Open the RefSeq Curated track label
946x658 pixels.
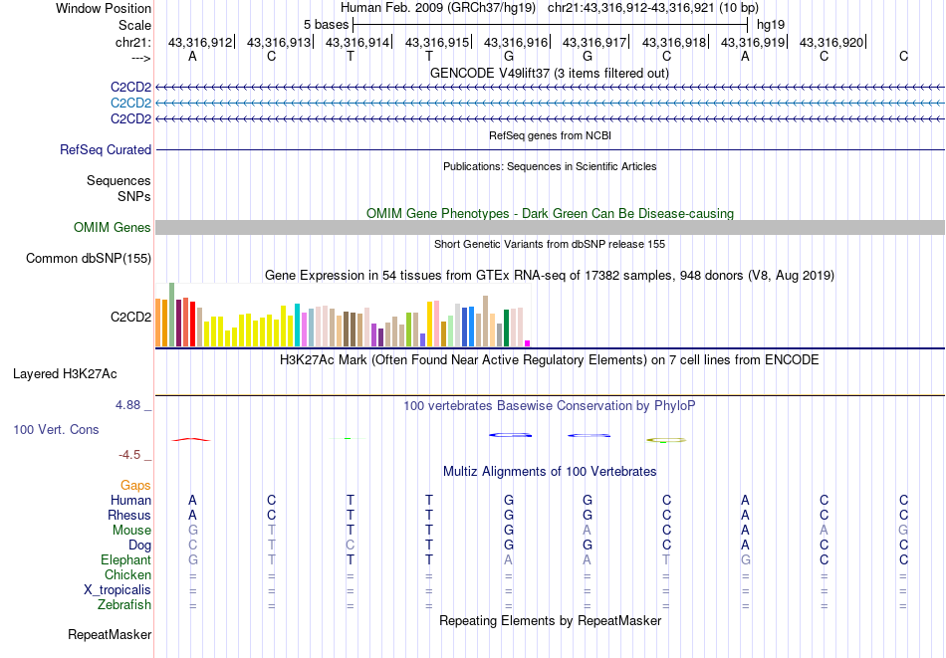tap(106, 149)
